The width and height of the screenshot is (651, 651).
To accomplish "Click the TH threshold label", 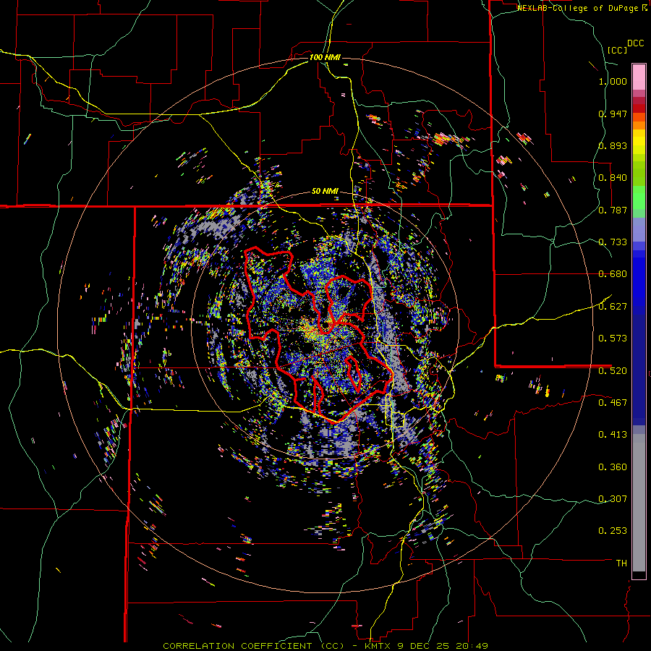I will point(621,563).
